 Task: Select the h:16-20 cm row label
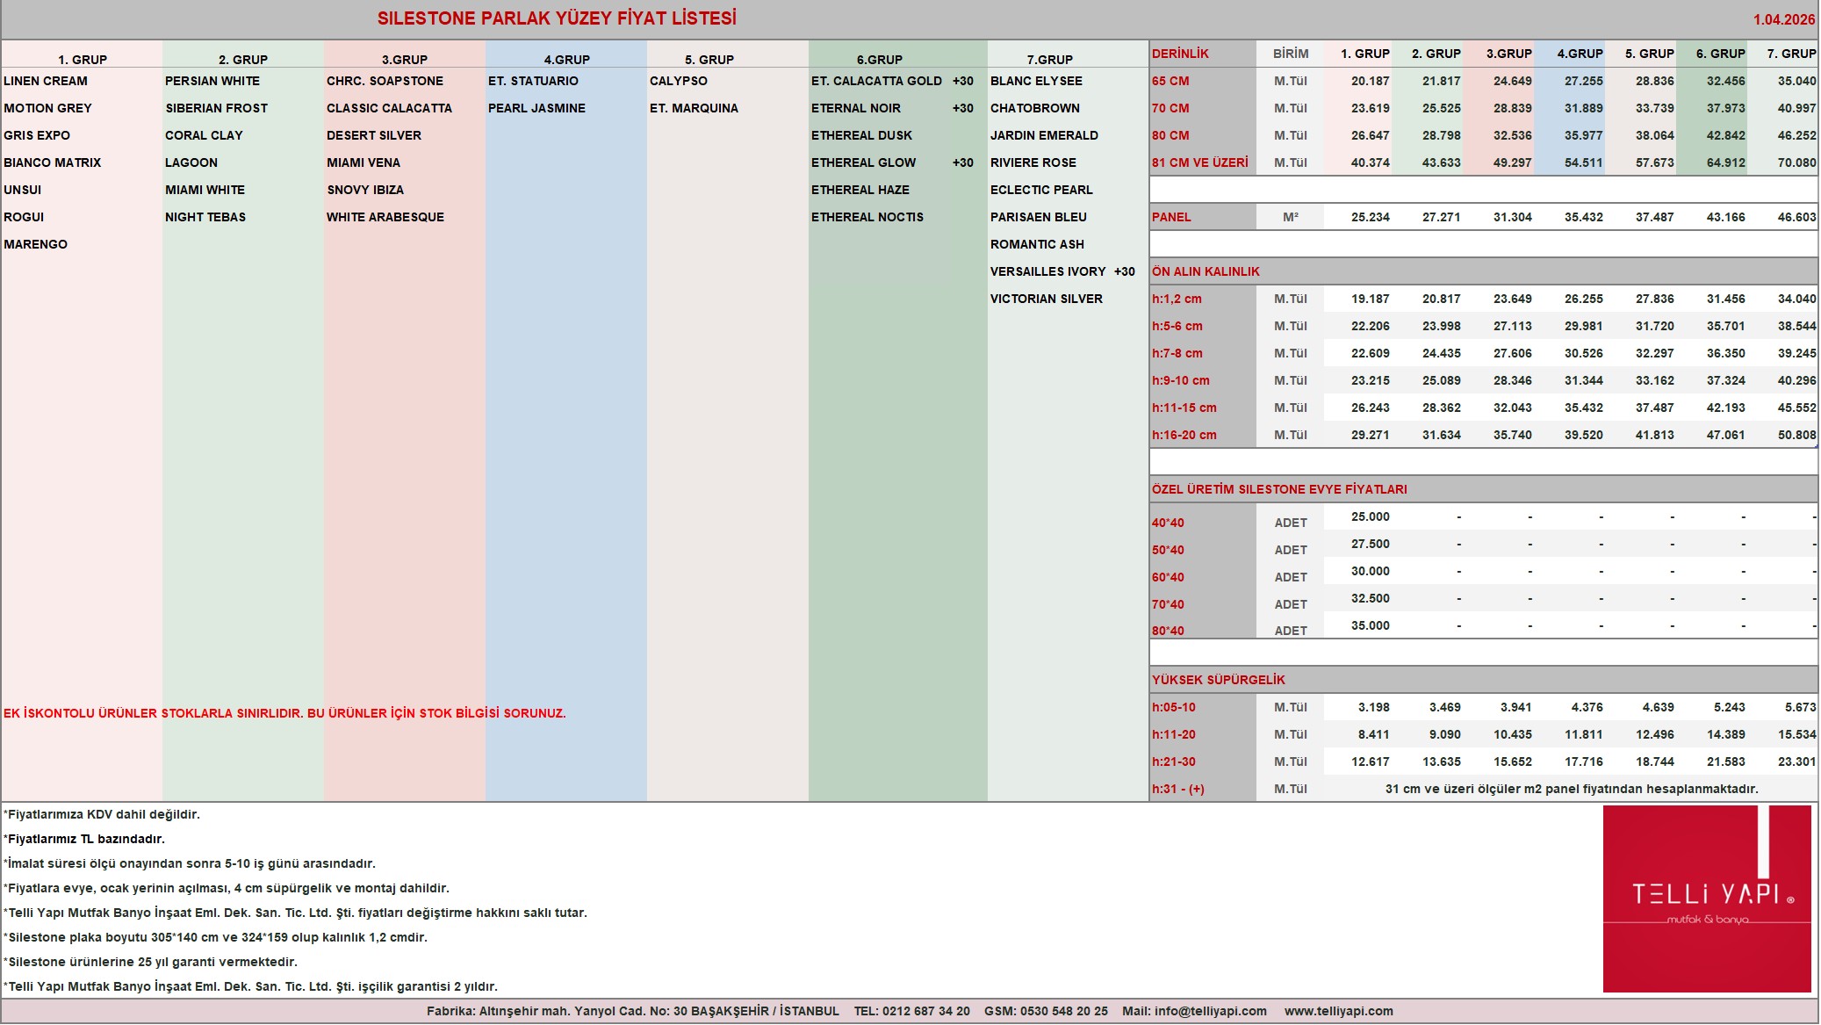1184,435
